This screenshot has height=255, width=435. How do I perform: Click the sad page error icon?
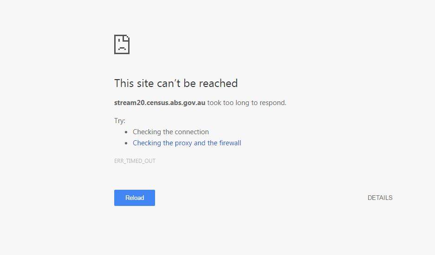coord(122,44)
